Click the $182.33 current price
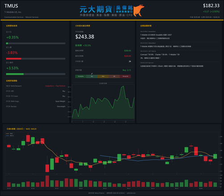Screen dimensions: 224x196 tap(211, 6)
